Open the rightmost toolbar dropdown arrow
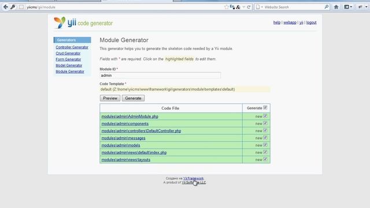The image size is (370, 208). coord(366,7)
